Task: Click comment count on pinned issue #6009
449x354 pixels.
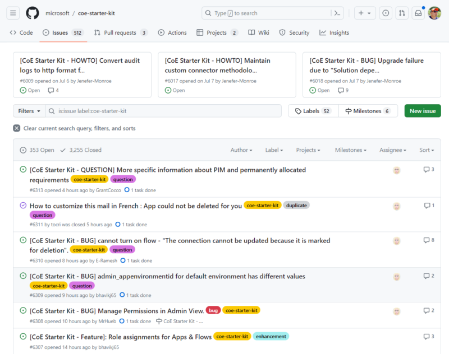Action: coord(53,90)
